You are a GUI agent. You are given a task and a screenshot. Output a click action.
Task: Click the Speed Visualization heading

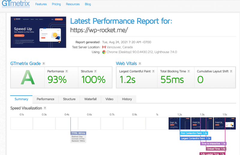click(26, 108)
